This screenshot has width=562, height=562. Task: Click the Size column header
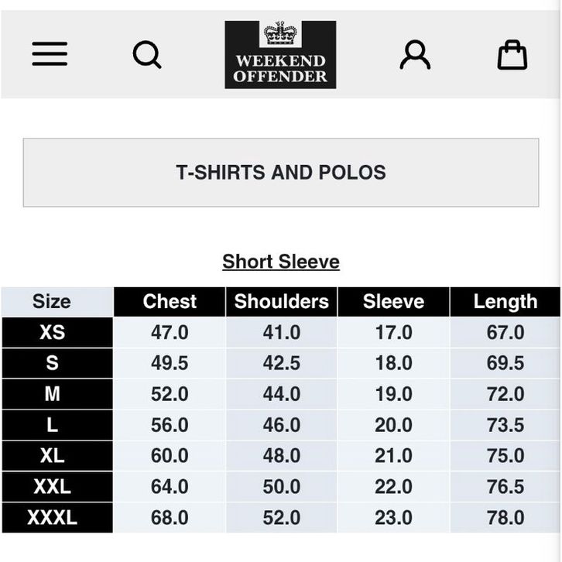pyautogui.click(x=52, y=302)
